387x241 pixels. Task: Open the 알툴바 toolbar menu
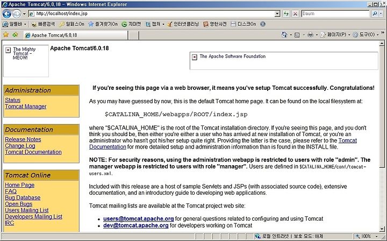14,24
